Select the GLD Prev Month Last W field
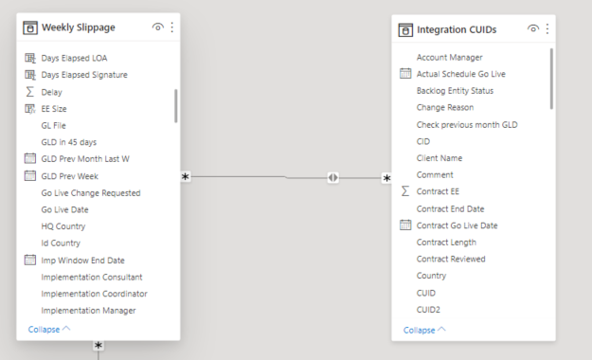The image size is (592, 360). tap(85, 158)
